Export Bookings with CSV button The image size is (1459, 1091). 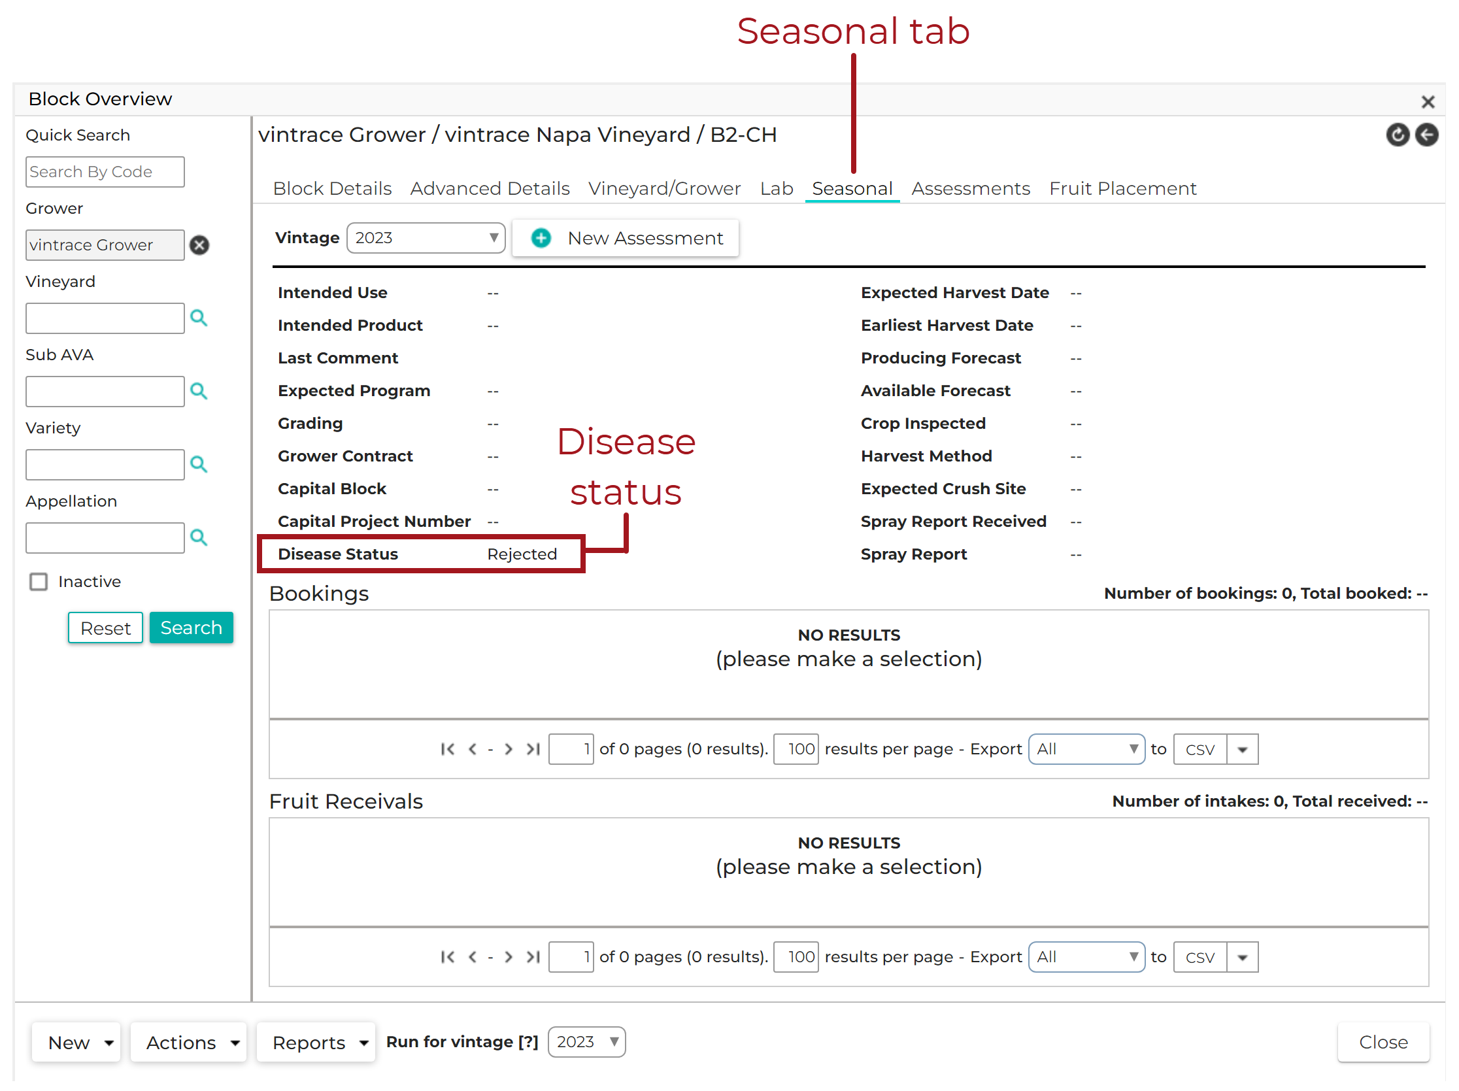point(1199,749)
